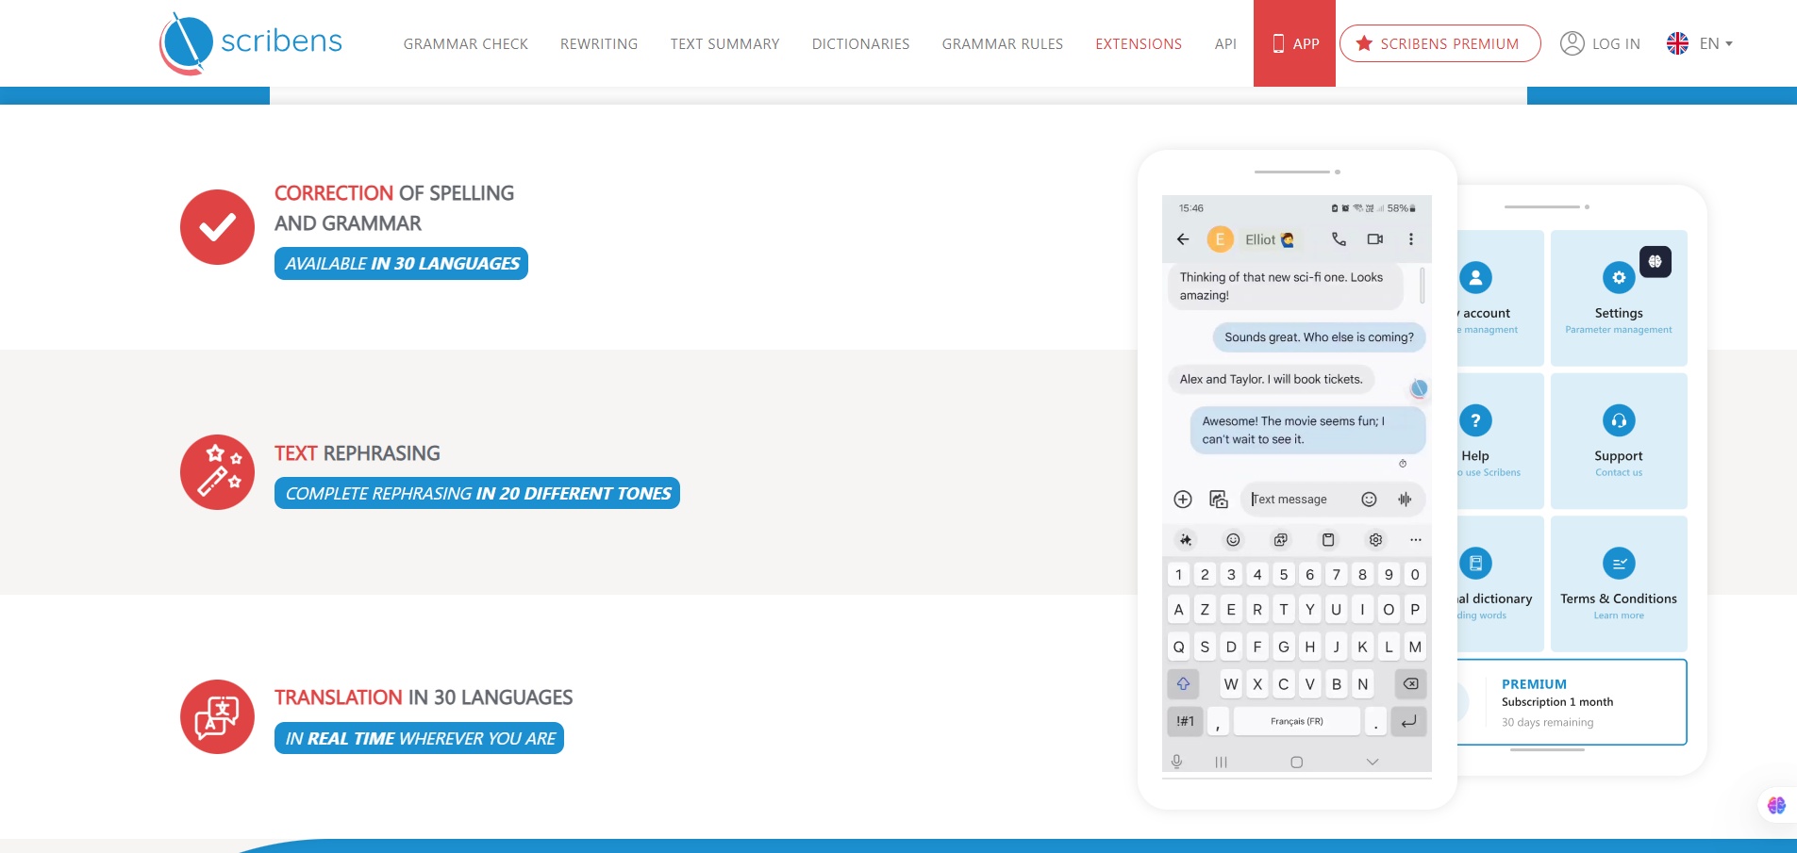Click the floating brain icon at the page edge

(x=1777, y=805)
